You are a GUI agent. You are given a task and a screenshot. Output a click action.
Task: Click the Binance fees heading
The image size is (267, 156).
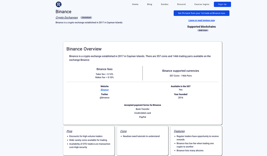tap(104, 69)
